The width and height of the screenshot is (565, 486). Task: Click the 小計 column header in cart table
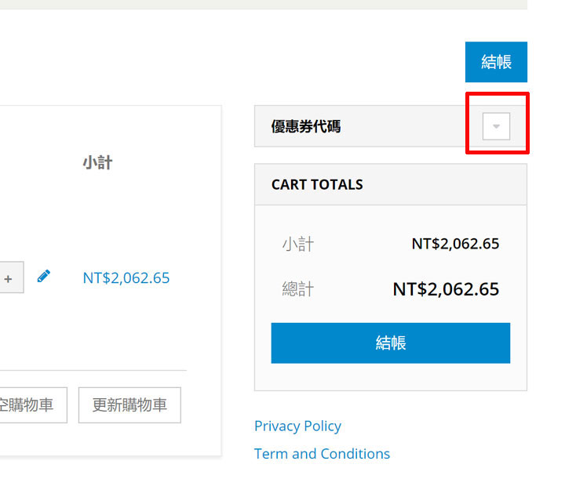97,163
